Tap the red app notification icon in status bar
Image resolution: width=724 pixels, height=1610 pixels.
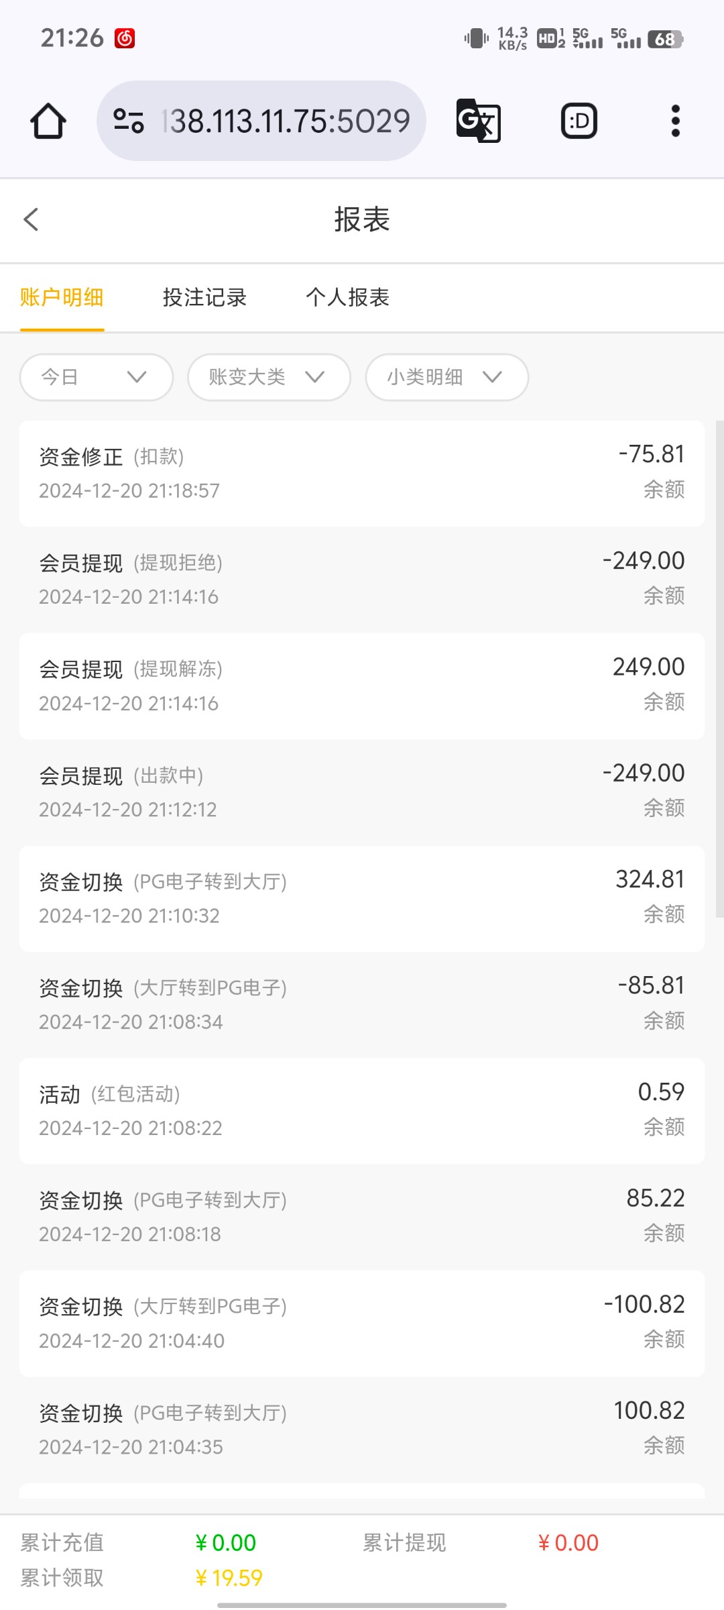(x=125, y=38)
